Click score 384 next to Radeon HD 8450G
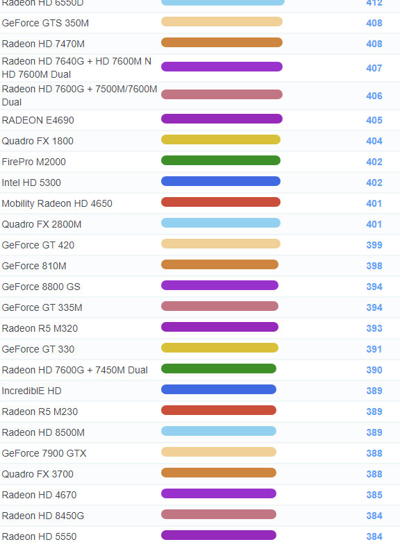Screen dimensions: 400x542 pos(374,516)
